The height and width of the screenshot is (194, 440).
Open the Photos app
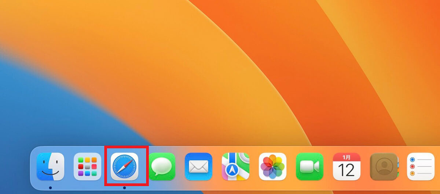click(x=272, y=166)
